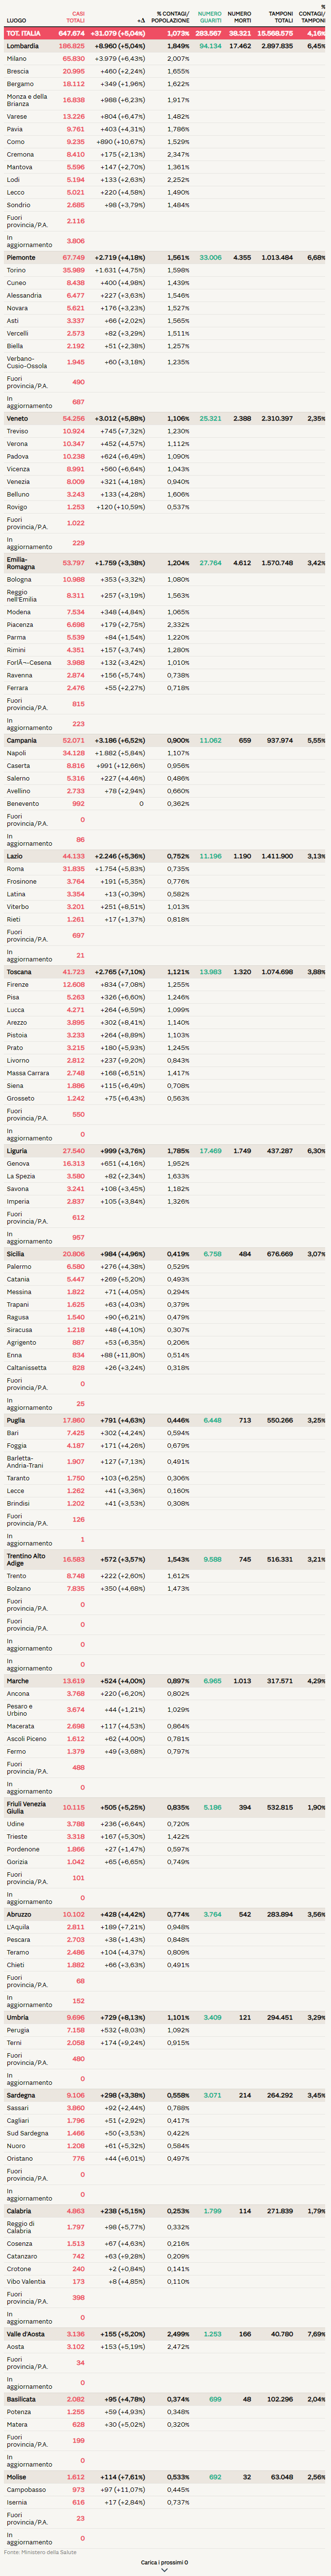Screen dimensions: 331x2576
Task: Select the Milano province row
Action: tap(17, 59)
